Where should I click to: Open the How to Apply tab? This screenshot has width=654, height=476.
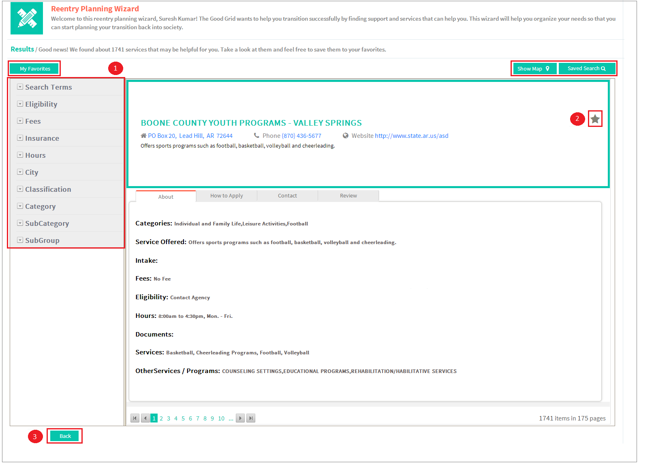pos(227,195)
